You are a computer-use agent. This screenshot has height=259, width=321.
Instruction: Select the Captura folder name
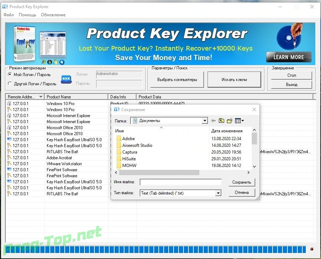click(x=130, y=152)
